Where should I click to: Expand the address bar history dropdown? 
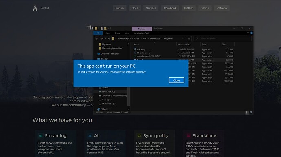point(183,38)
